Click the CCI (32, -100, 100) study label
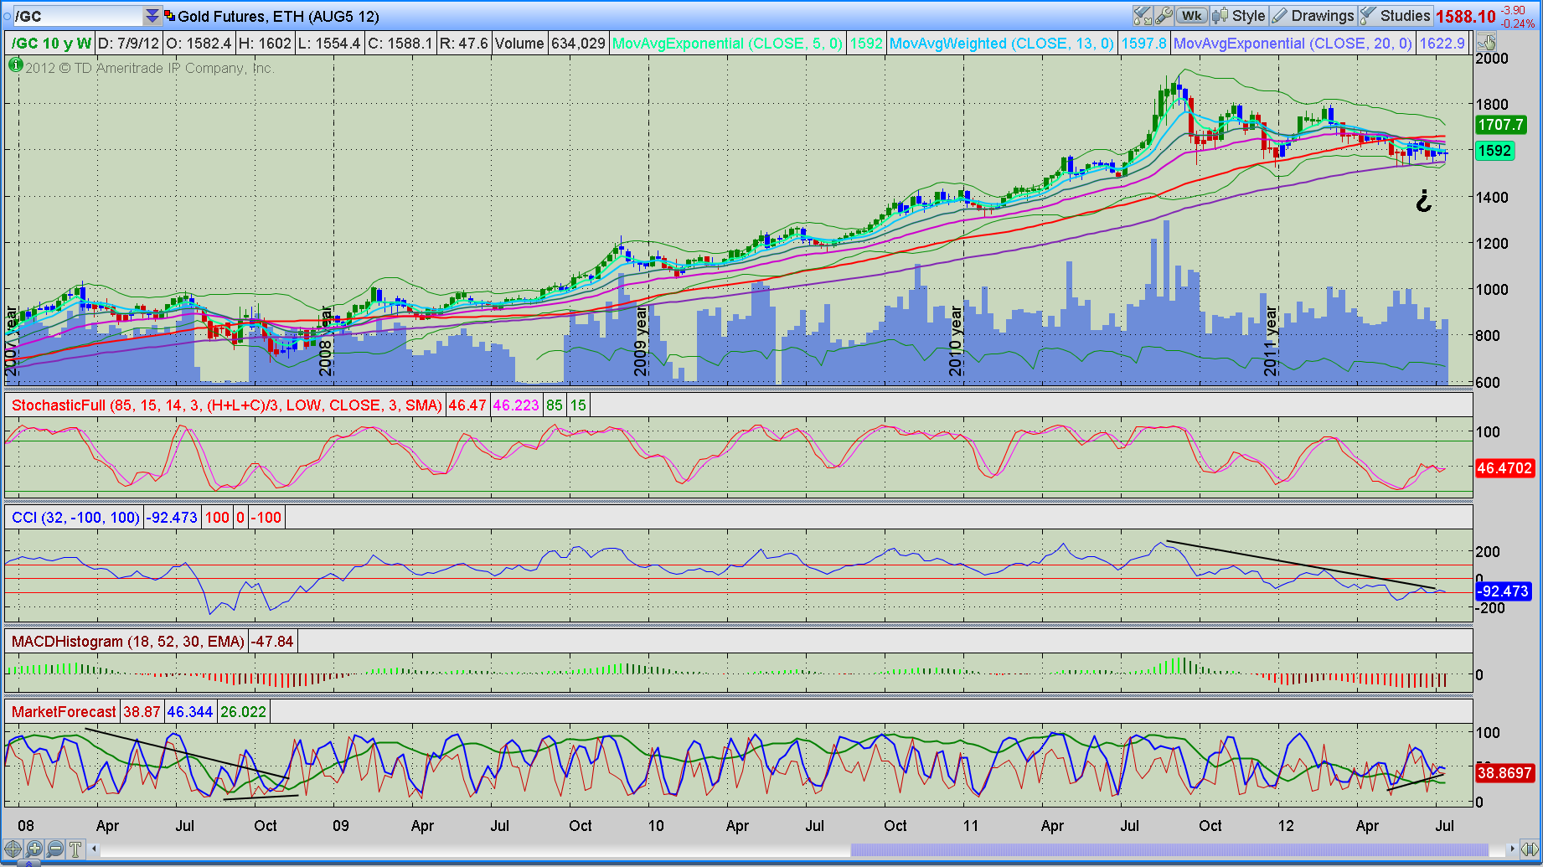The image size is (1543, 867). tap(75, 518)
